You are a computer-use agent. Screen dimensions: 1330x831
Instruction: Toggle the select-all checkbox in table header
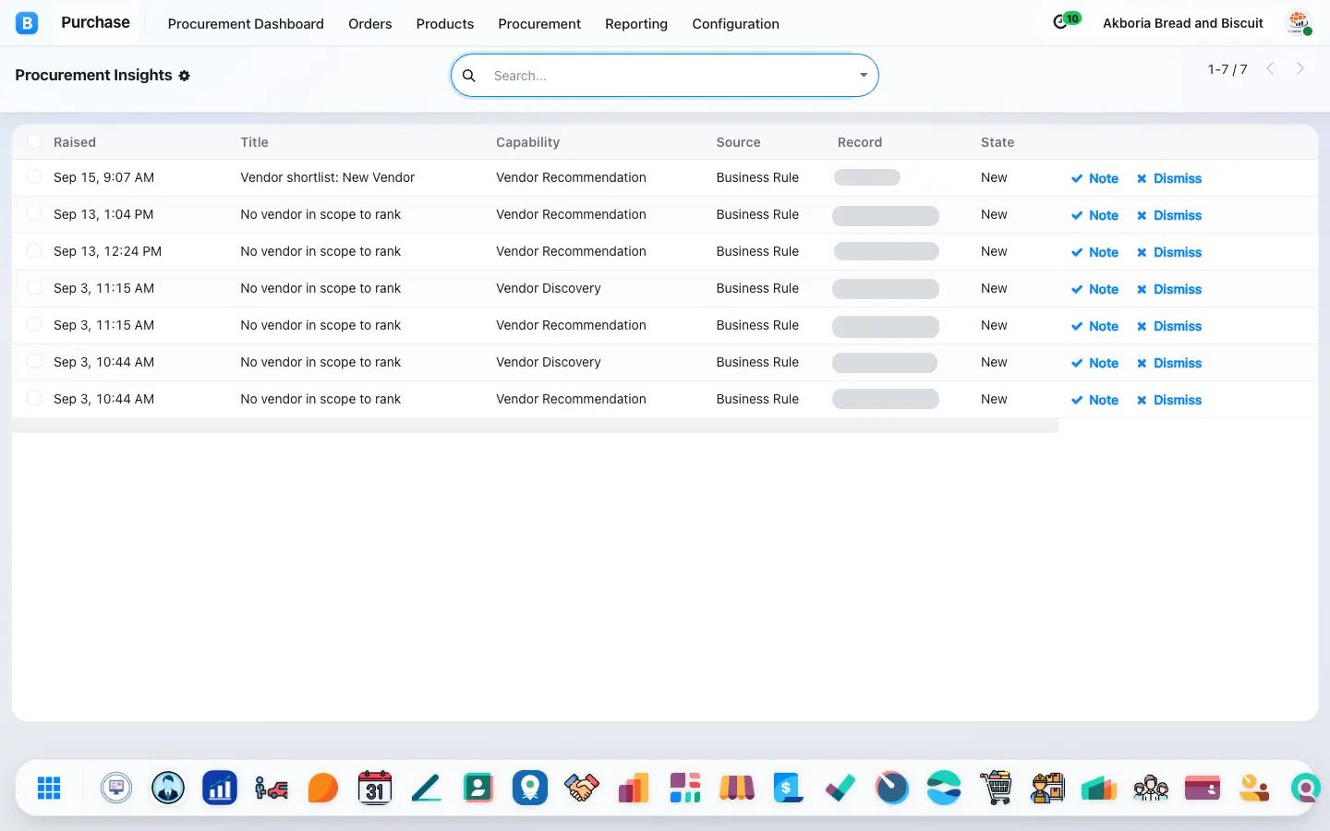point(34,141)
